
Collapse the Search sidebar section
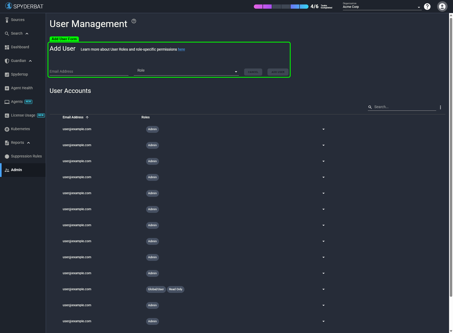click(x=27, y=33)
